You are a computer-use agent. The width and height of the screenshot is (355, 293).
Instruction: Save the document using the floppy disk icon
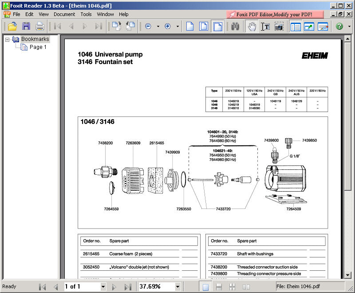point(26,26)
